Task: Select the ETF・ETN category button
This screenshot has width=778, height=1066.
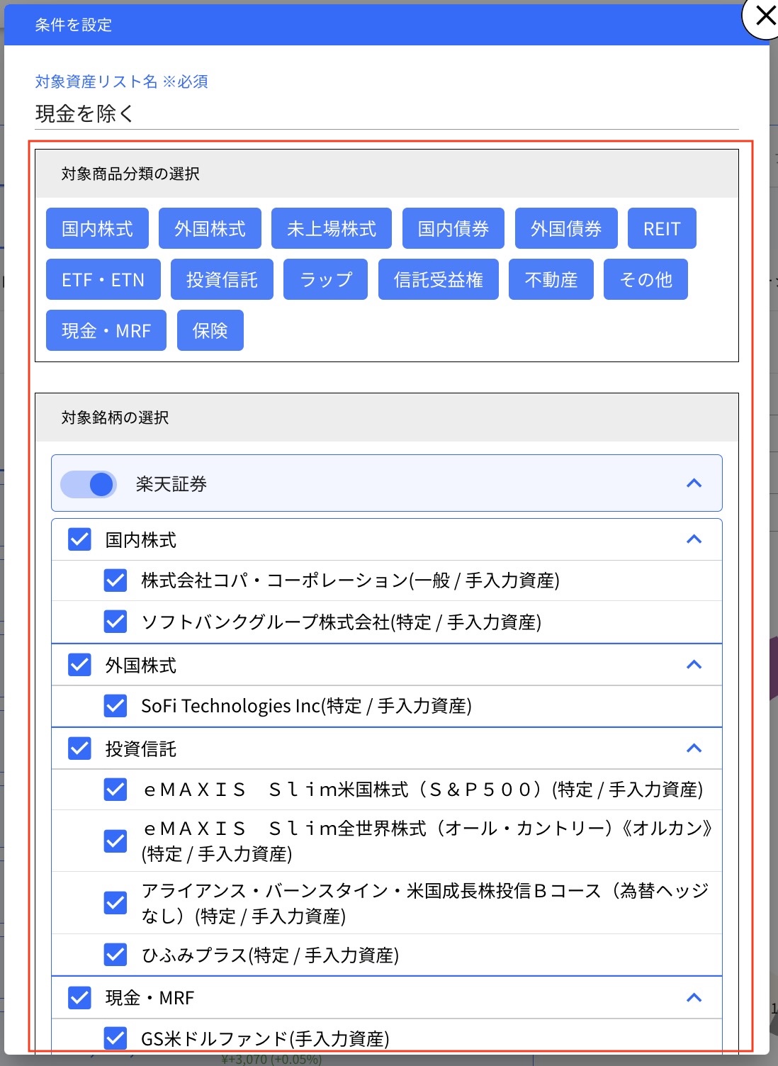Action: [x=102, y=279]
